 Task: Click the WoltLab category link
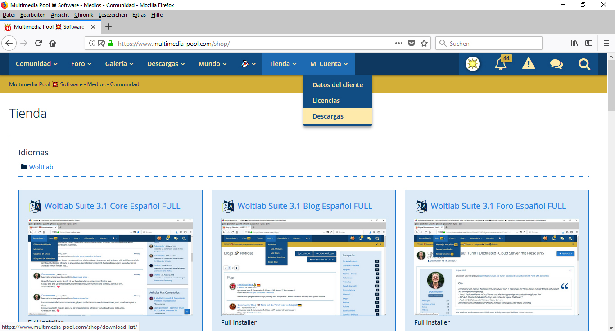pyautogui.click(x=41, y=167)
